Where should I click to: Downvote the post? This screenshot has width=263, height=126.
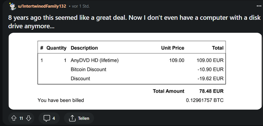28,118
